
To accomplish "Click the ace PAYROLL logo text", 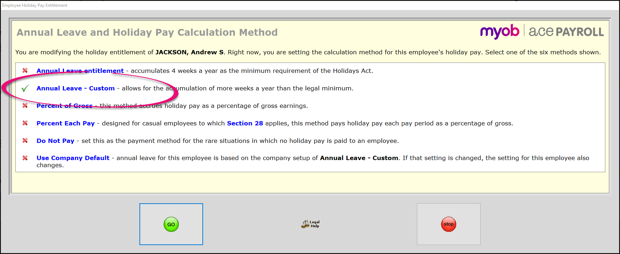I will coord(566,32).
